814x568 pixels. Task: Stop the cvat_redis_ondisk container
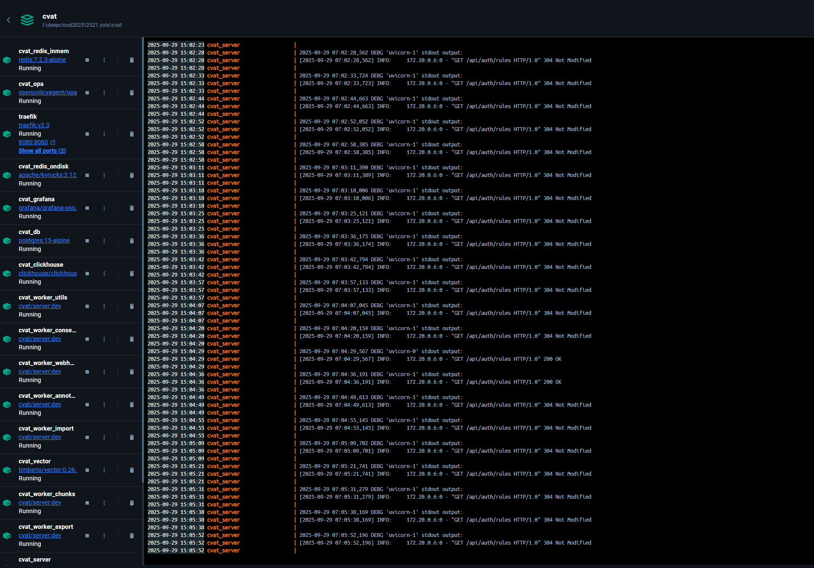(87, 175)
